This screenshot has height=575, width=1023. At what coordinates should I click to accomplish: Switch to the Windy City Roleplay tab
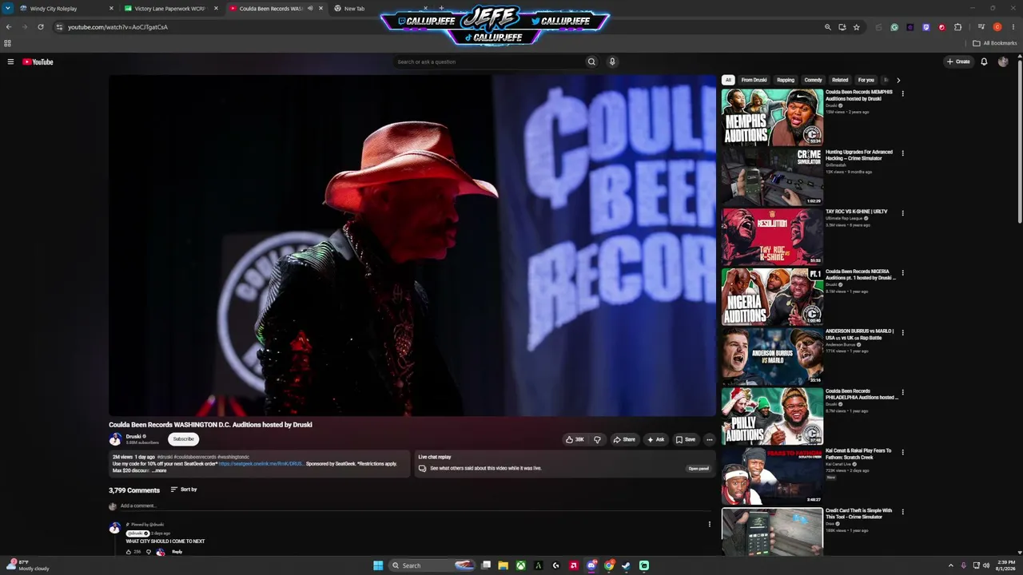point(66,9)
